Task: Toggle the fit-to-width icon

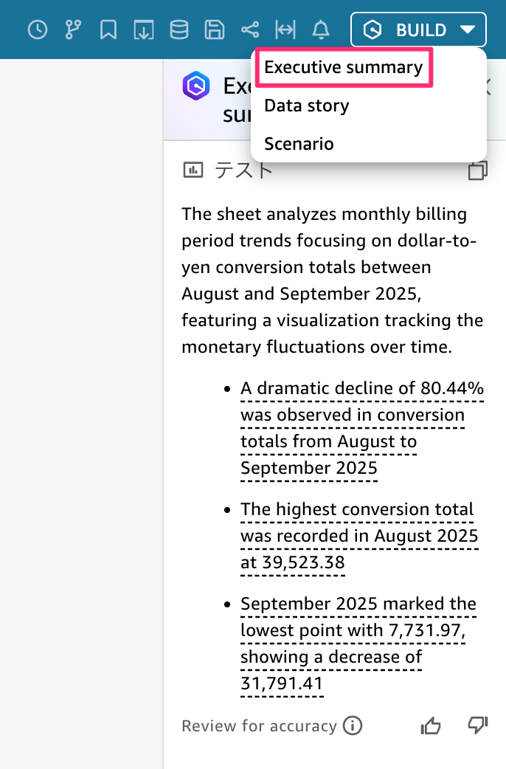Action: point(285,30)
